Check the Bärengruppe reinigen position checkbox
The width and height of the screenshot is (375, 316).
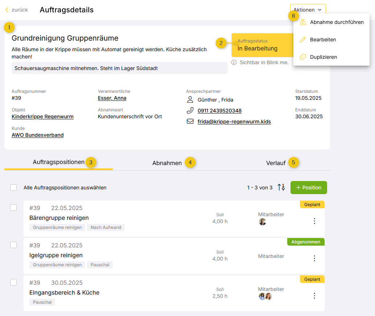[13, 208]
